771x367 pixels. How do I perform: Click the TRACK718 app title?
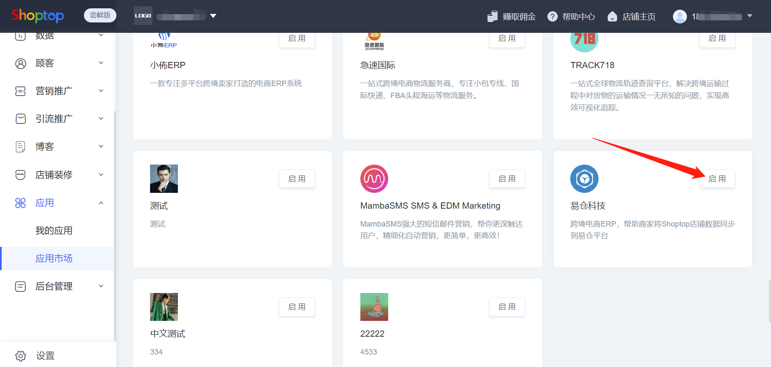[x=592, y=65]
